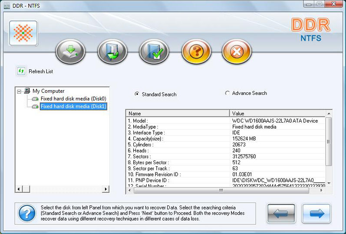Click the '11. PNP Device ID :' row
This screenshot has width=346, height=234.
pyautogui.click(x=225, y=180)
